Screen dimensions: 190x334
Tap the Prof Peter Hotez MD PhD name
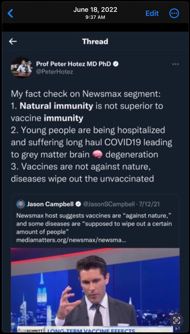[x=73, y=64]
